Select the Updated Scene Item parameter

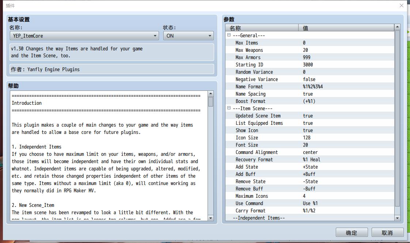[310, 116]
